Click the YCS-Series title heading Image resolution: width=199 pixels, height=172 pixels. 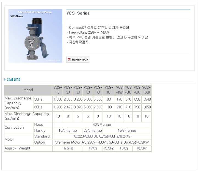coord(78,13)
